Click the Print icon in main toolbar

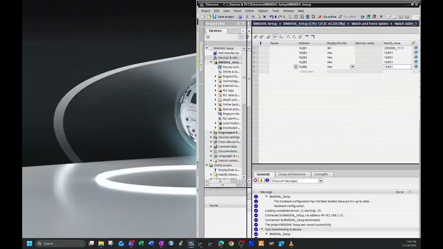tap(240, 17)
